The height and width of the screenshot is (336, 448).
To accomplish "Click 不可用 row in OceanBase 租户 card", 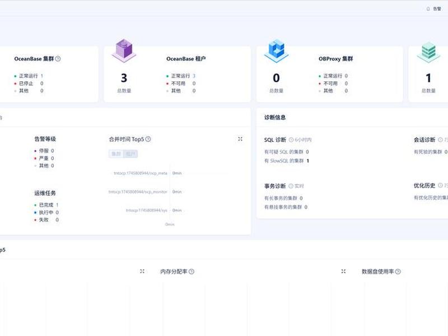I will click(181, 83).
